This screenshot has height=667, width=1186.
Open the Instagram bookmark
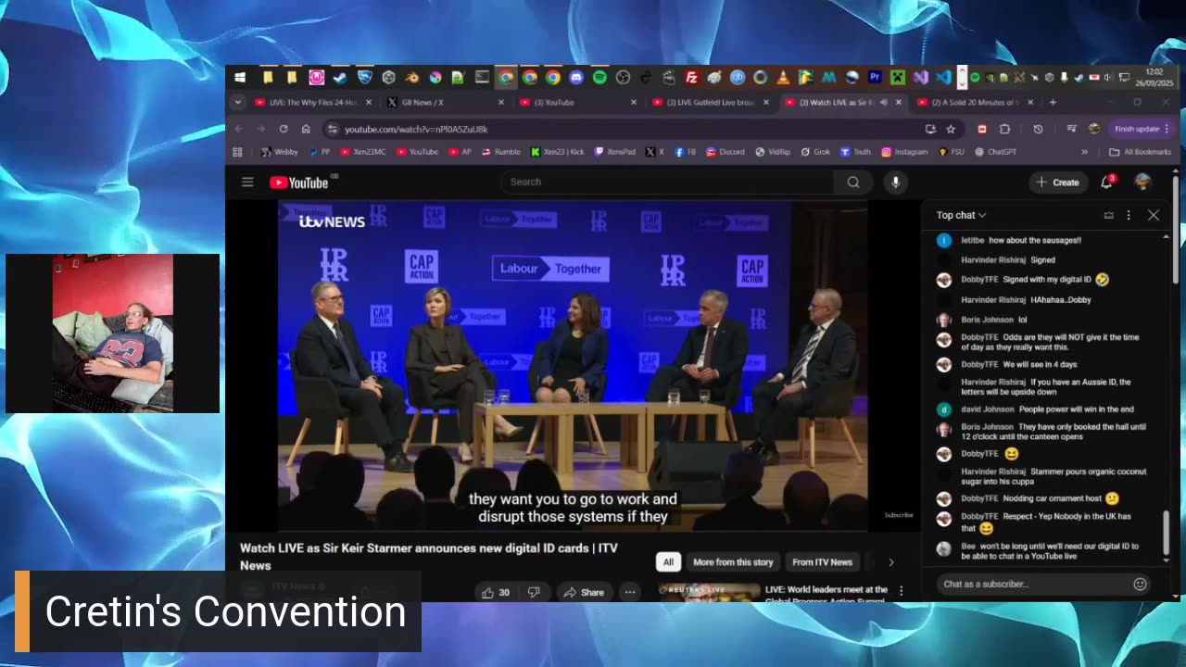pos(904,152)
